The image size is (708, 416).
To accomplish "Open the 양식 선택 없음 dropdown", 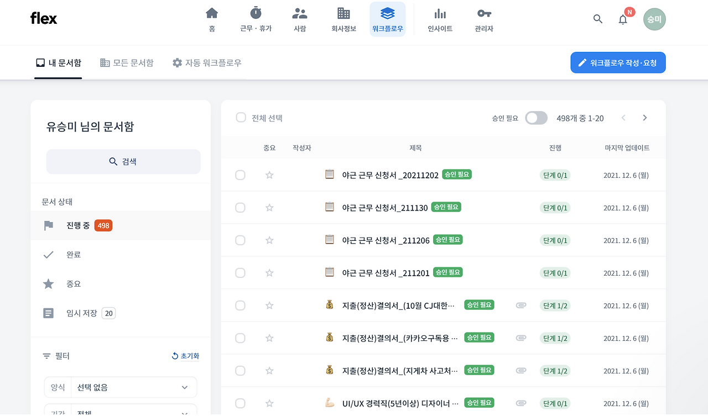I will tap(121, 387).
